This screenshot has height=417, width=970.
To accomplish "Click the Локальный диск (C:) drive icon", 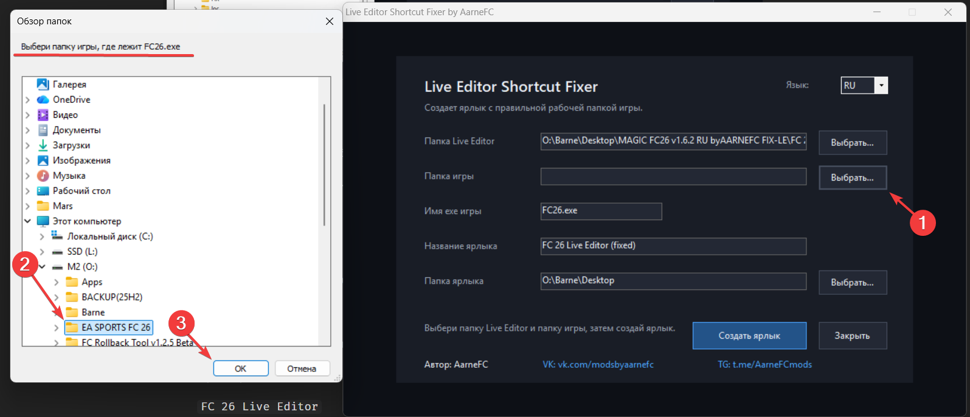I will [x=57, y=236].
